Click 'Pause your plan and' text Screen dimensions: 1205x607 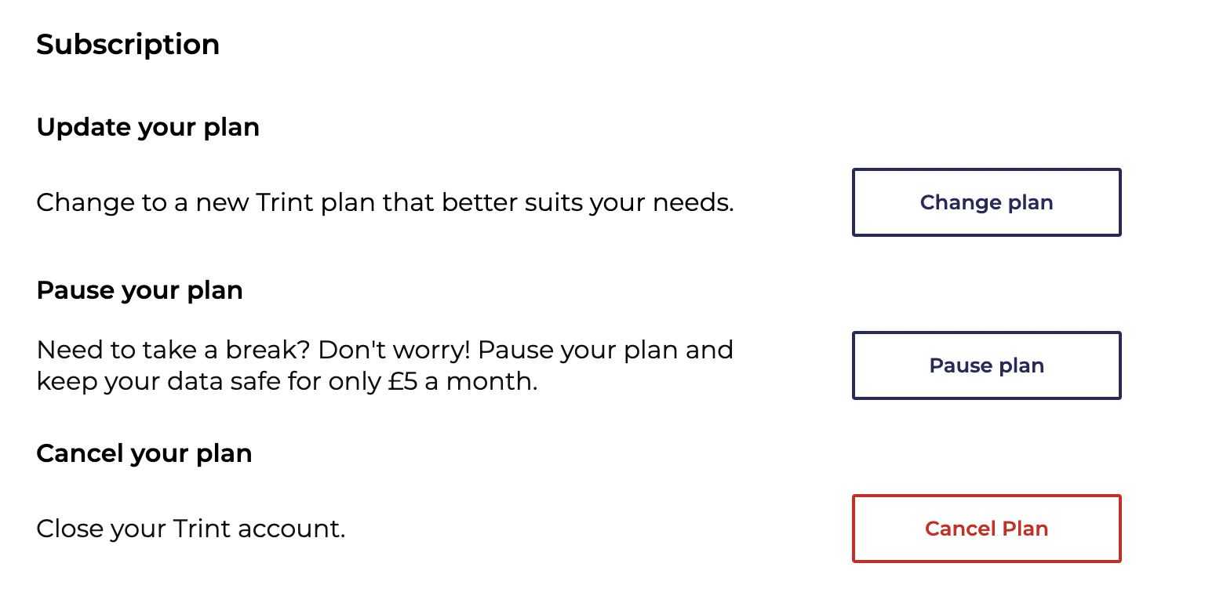click(x=605, y=349)
